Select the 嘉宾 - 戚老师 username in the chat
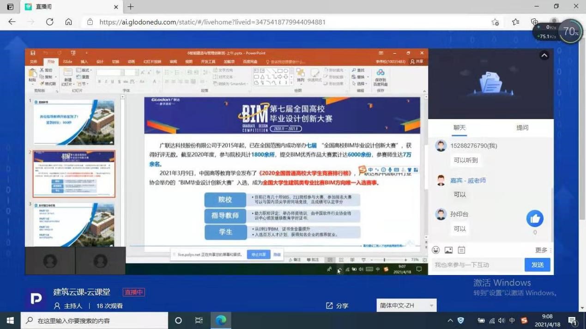Screen dimensions: 586x329 [468, 180]
